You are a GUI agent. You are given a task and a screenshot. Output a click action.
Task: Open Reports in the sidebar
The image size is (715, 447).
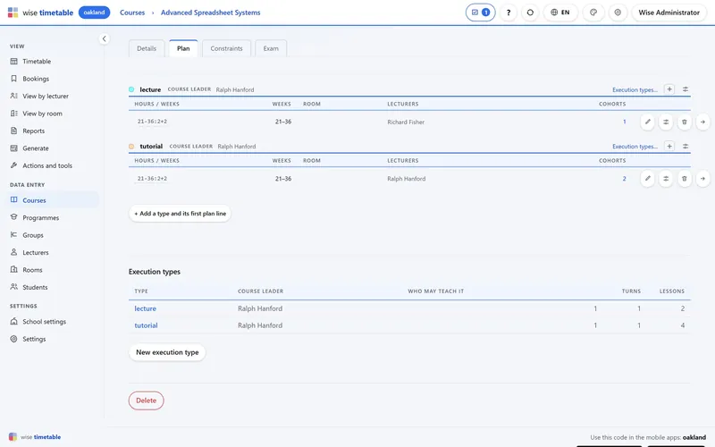(34, 131)
